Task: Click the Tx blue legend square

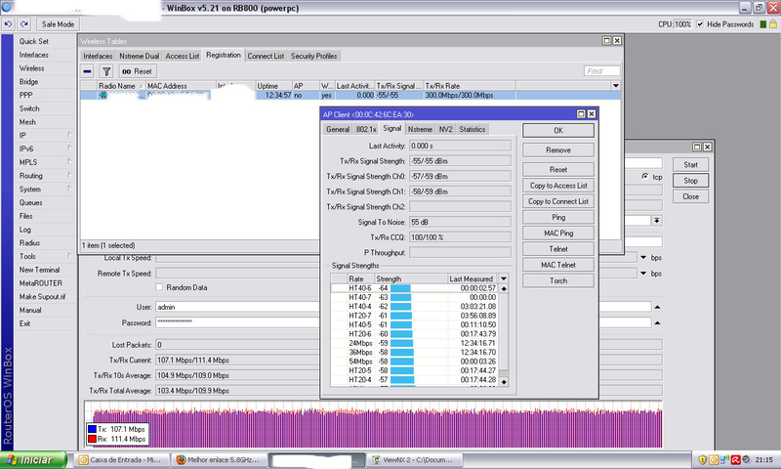Action: tap(93, 428)
